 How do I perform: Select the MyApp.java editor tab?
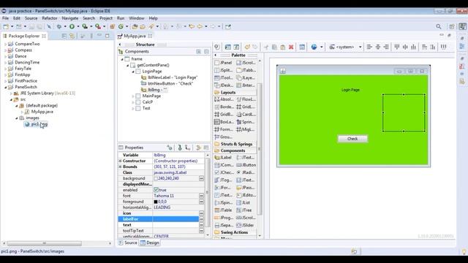coord(135,36)
